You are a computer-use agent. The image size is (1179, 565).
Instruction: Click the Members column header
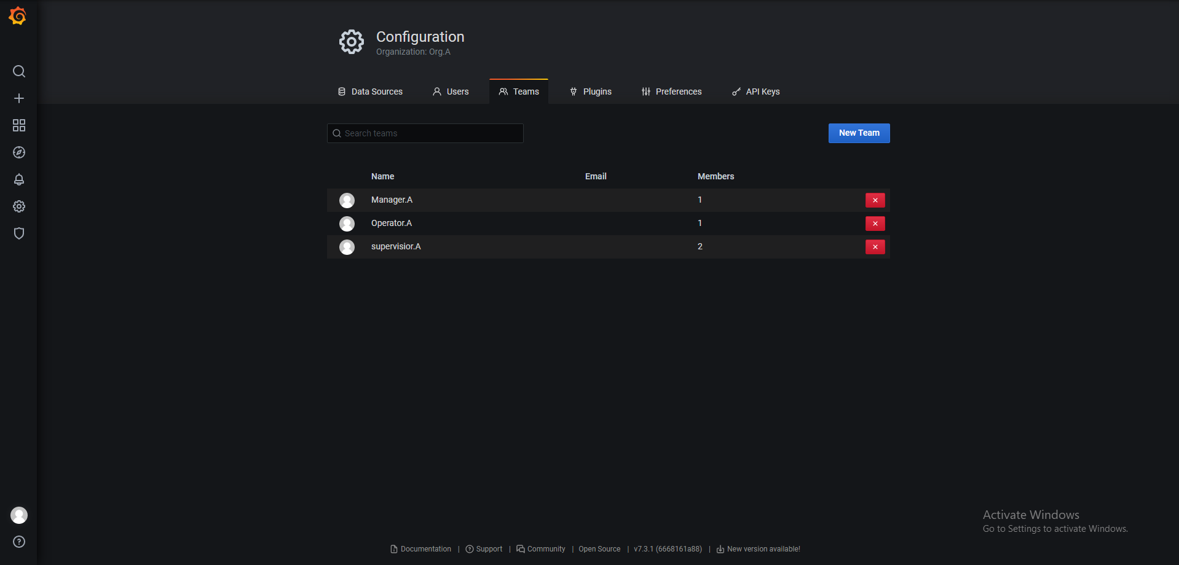coord(716,177)
